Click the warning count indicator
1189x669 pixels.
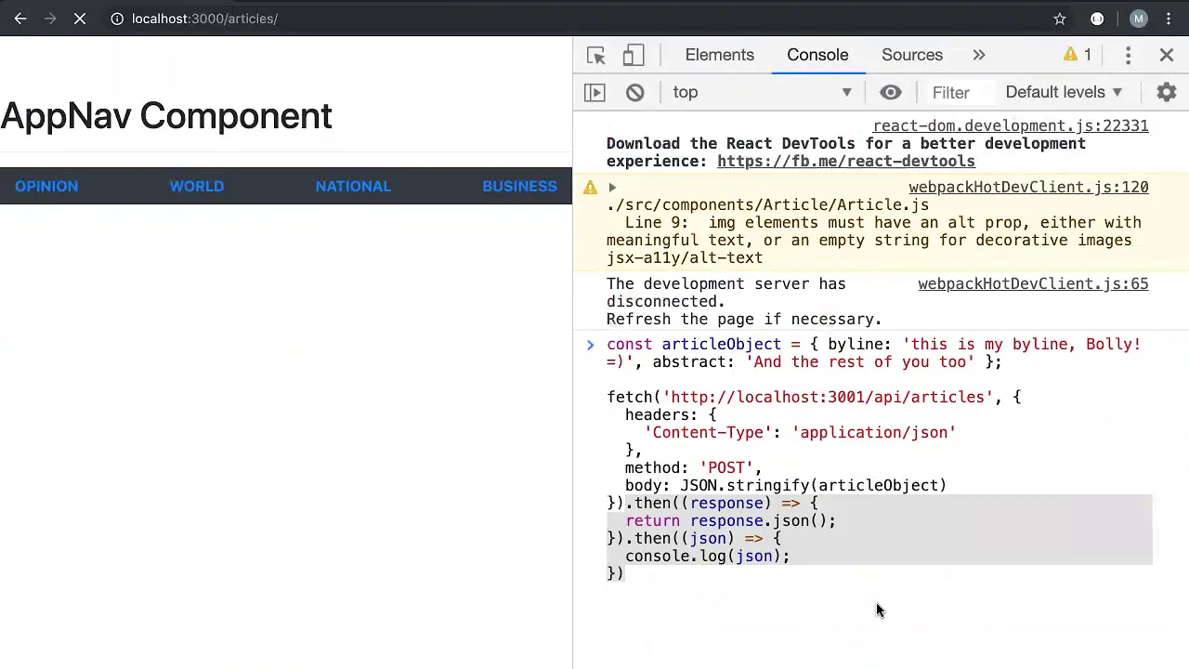click(1078, 55)
